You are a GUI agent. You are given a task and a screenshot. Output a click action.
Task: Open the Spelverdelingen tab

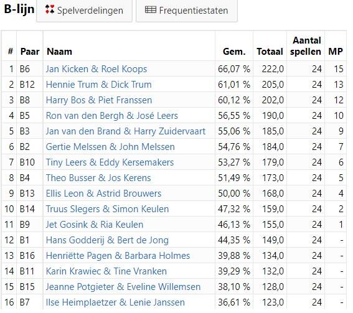coord(84,11)
